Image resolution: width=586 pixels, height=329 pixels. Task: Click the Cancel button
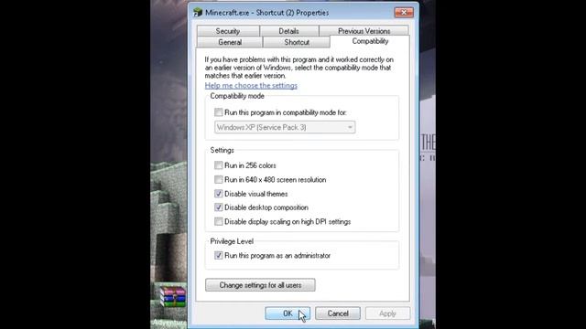[x=338, y=313]
